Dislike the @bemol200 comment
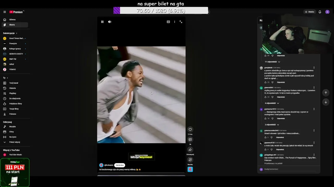This screenshot has height=187, width=334. 272,97
